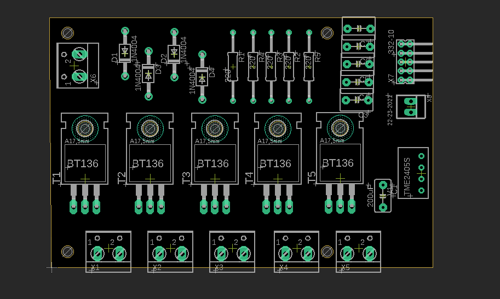500x299 pixels.
Task: Select the X7 332-10 pin header
Action: (x=406, y=61)
